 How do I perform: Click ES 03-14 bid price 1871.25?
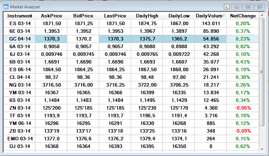point(84,23)
